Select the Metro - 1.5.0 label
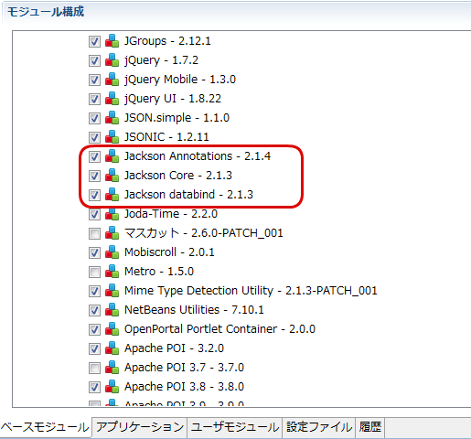Screen dimensions: 471x439 159,272
